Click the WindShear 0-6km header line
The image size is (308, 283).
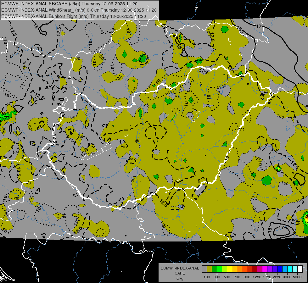click(x=79, y=10)
